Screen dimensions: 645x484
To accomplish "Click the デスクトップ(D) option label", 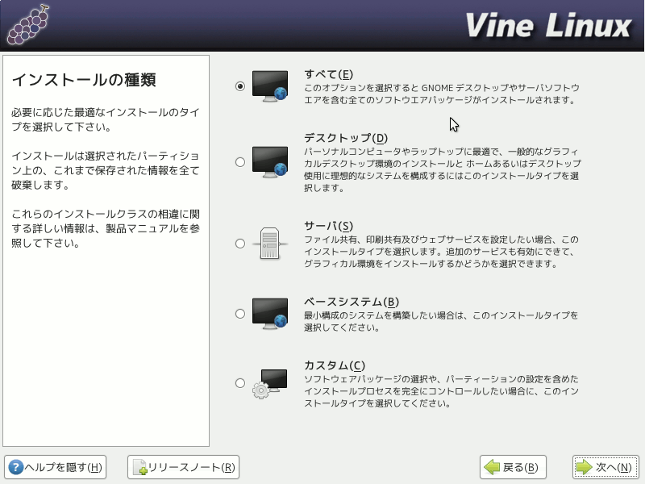I will tap(346, 138).
